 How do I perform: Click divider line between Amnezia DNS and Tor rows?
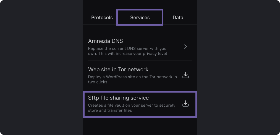coord(140,61)
